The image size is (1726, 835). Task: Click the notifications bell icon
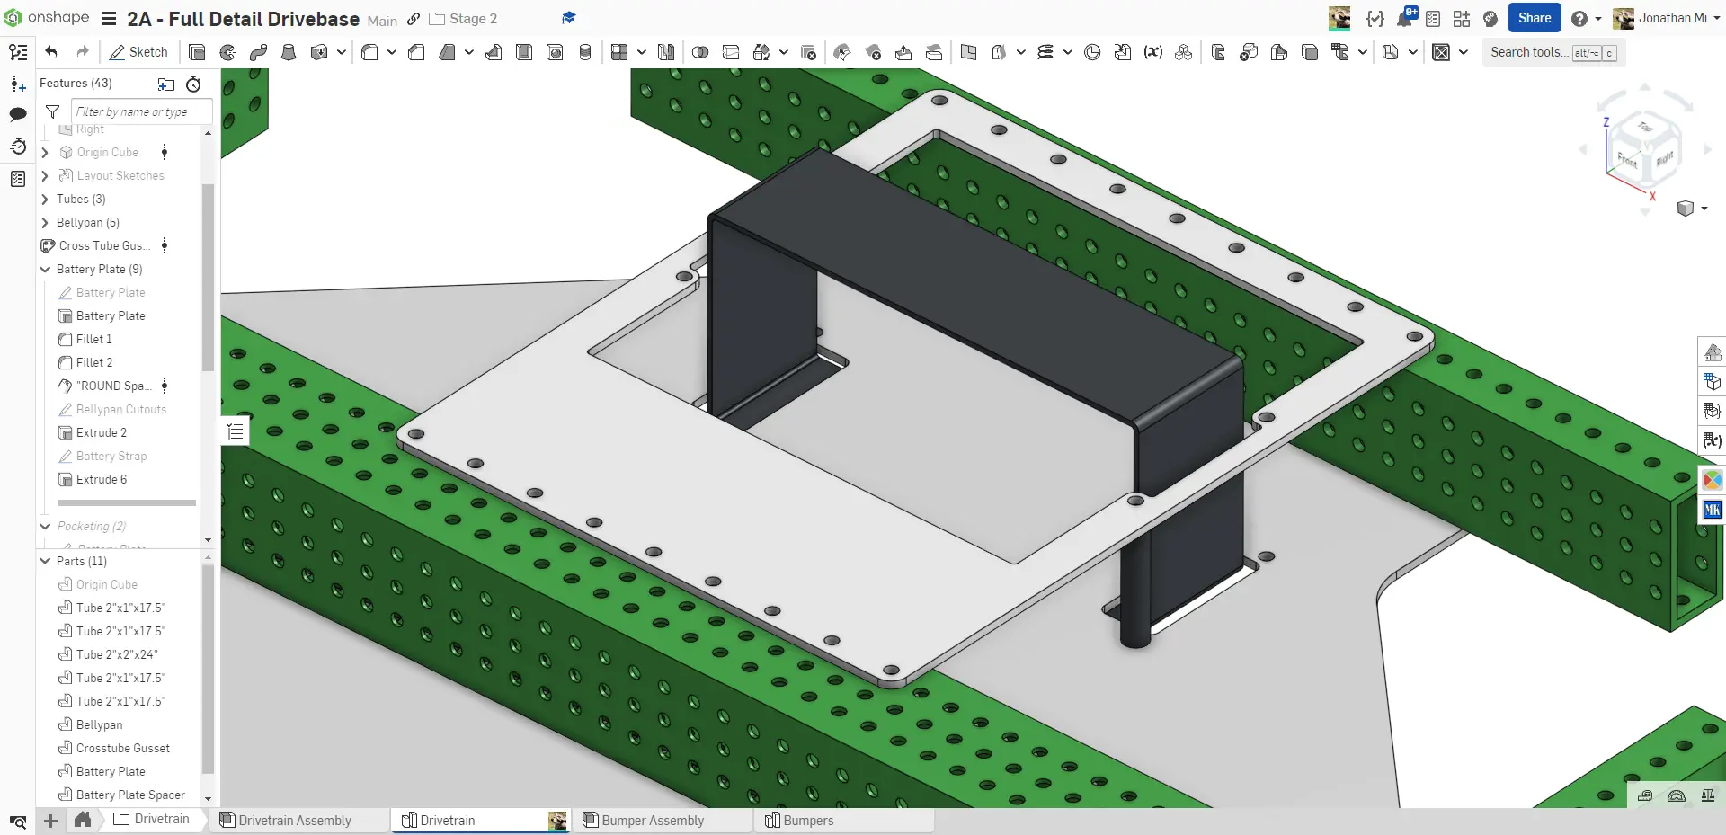click(1404, 18)
